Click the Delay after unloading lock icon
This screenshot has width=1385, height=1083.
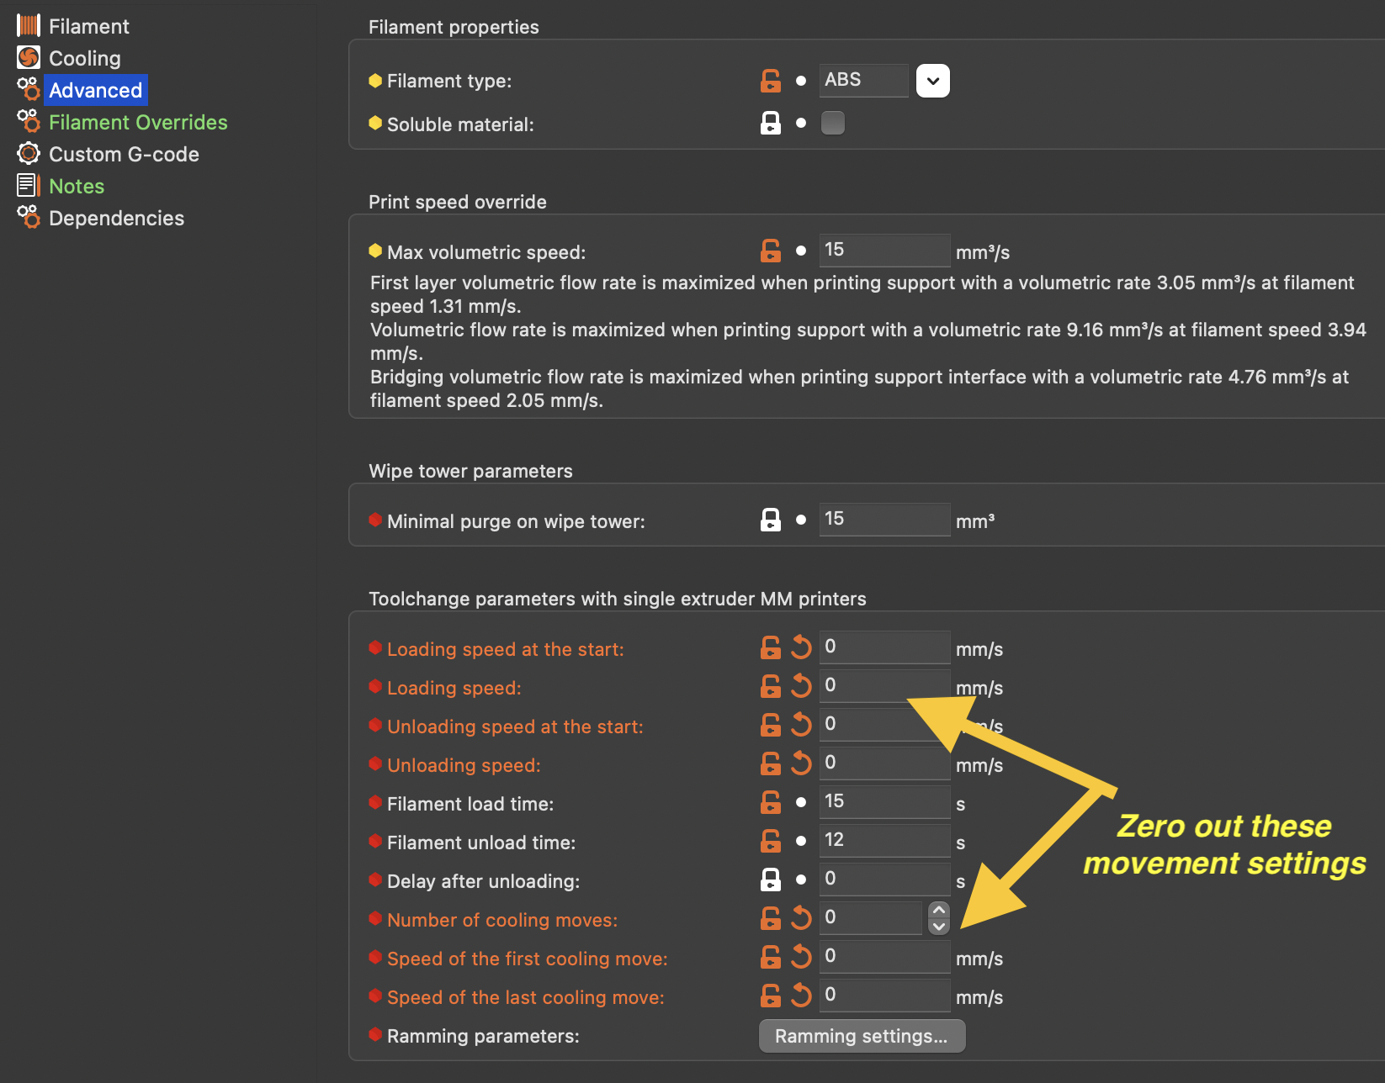(x=771, y=880)
